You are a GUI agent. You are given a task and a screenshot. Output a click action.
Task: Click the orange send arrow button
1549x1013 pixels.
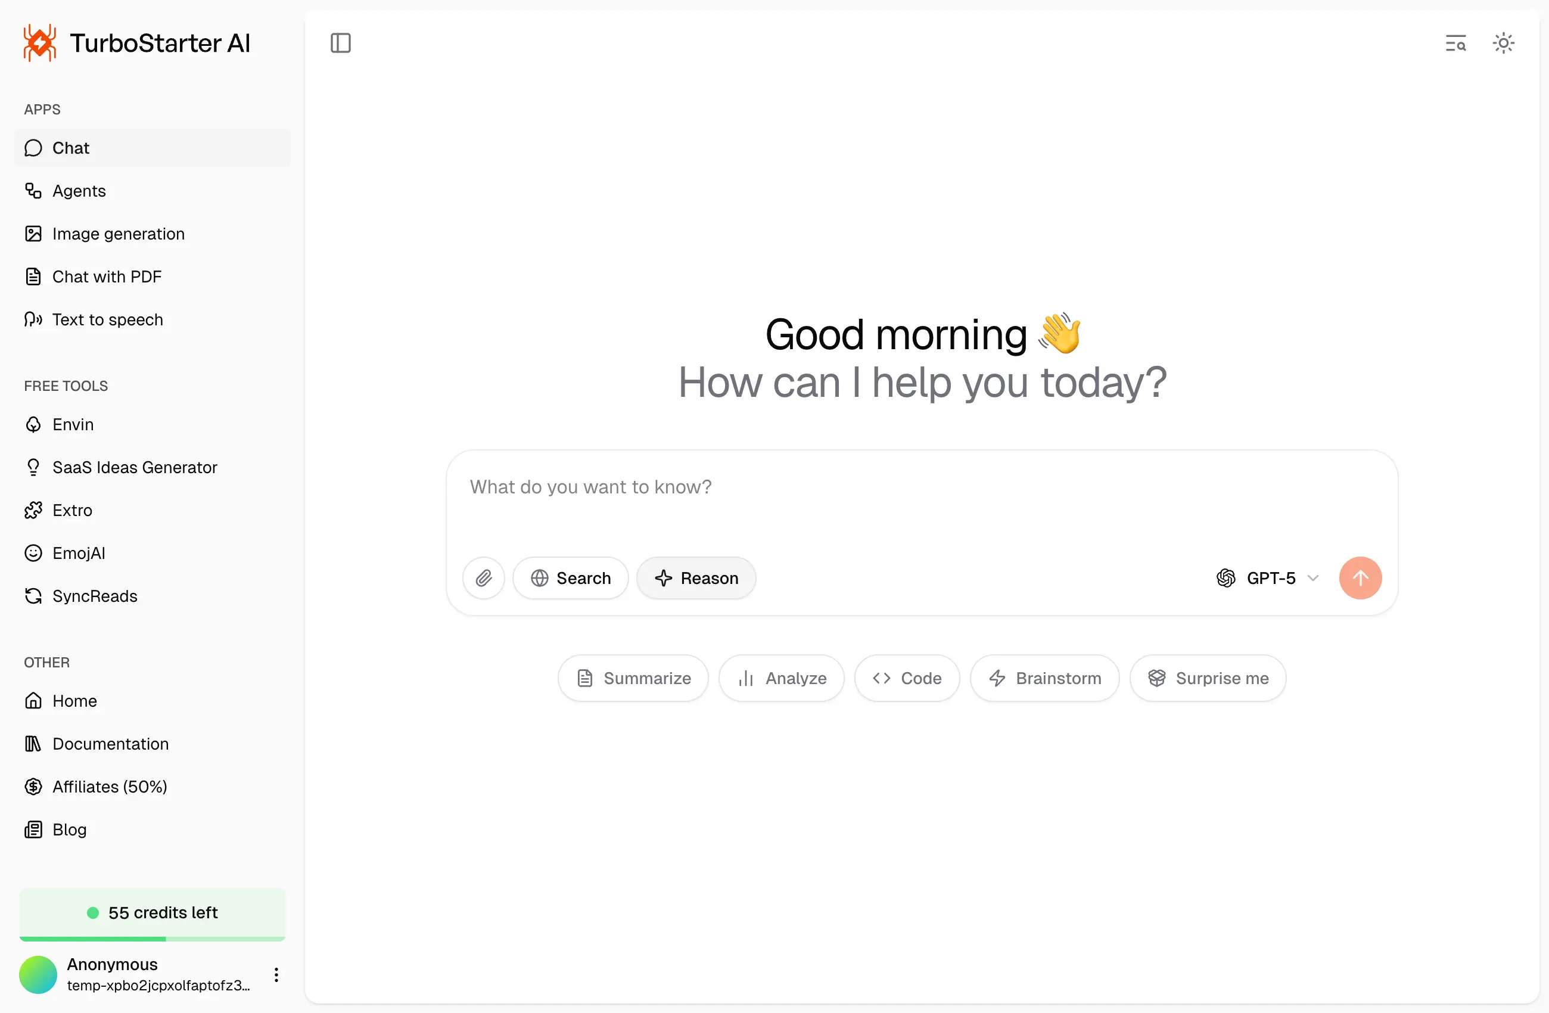(x=1360, y=578)
